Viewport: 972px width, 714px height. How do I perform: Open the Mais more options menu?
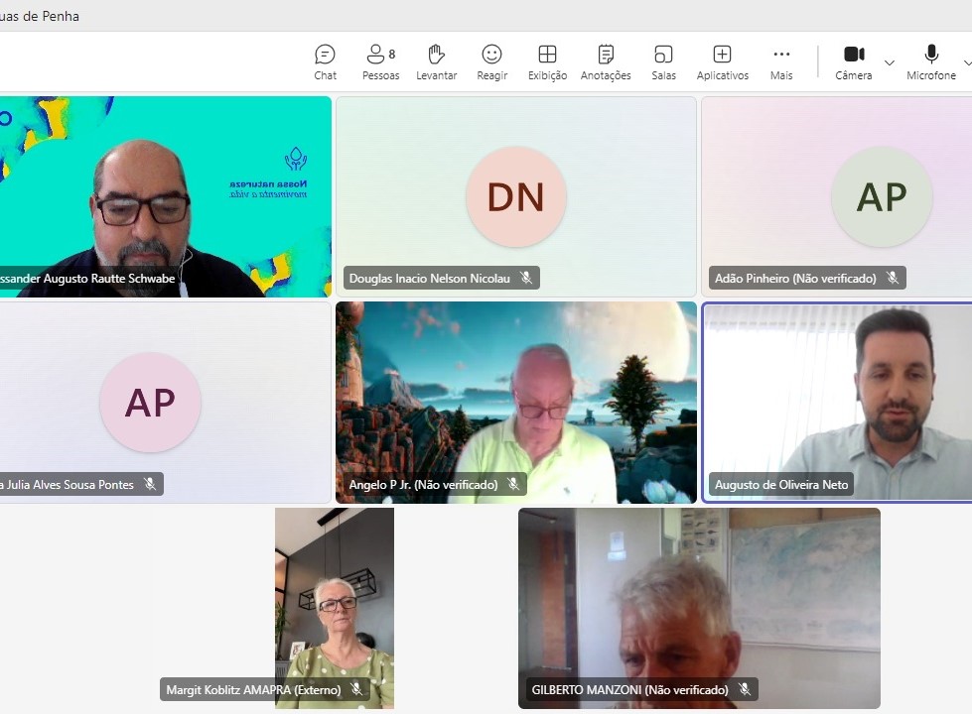[x=781, y=62]
